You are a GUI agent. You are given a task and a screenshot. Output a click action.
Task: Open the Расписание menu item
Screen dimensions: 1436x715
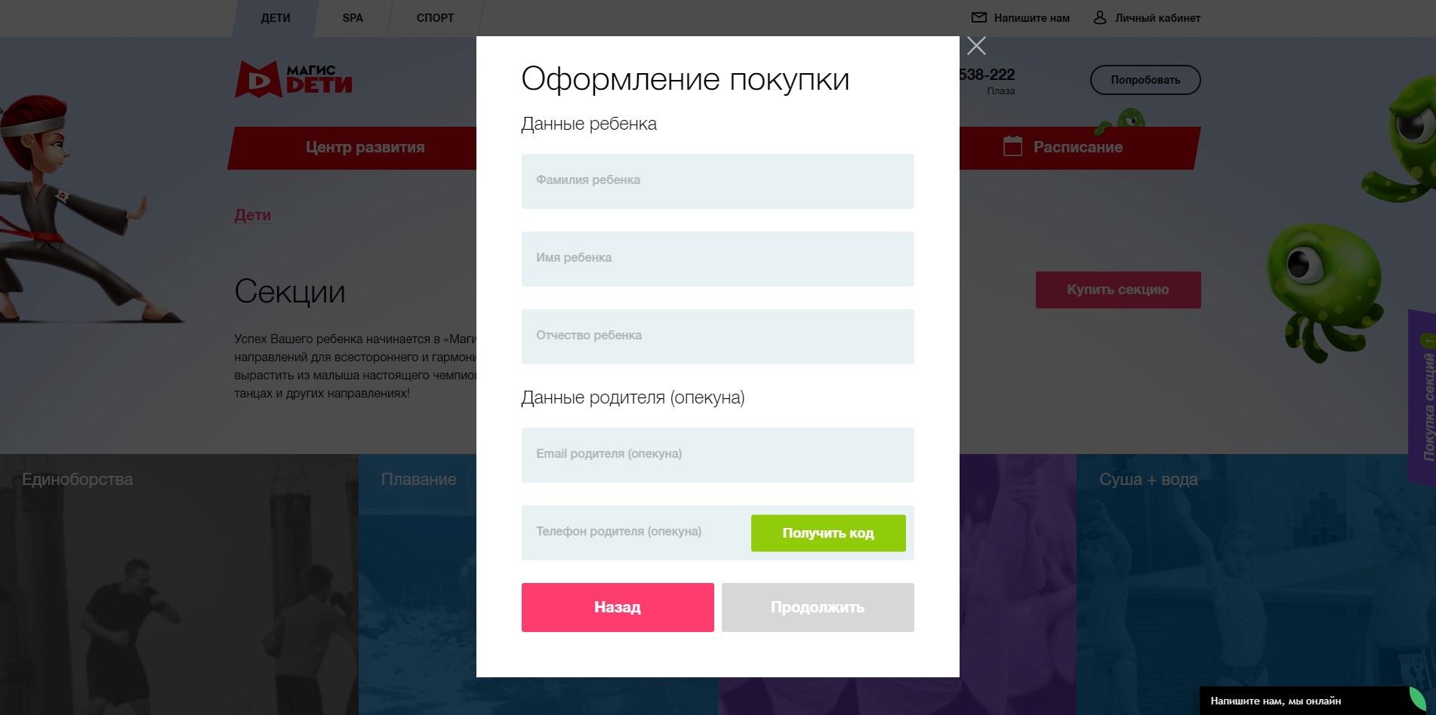[1080, 148]
